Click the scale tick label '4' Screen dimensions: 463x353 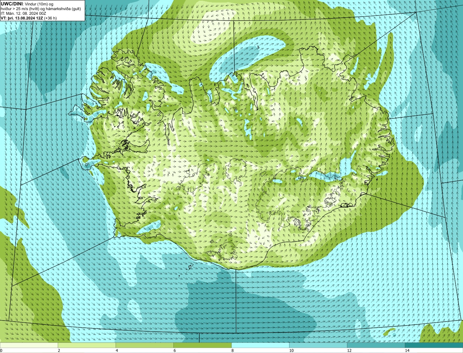click(116, 350)
